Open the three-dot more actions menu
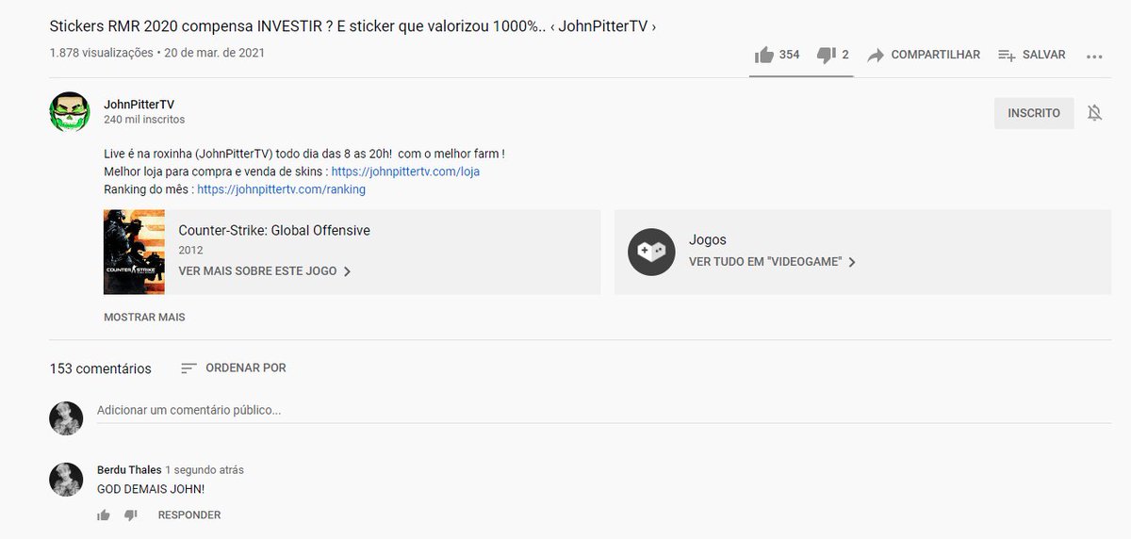This screenshot has height=539, width=1131. pos(1094,56)
